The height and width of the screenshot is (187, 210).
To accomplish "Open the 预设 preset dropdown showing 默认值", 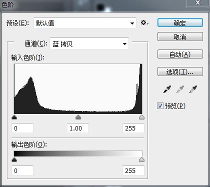I will point(85,23).
